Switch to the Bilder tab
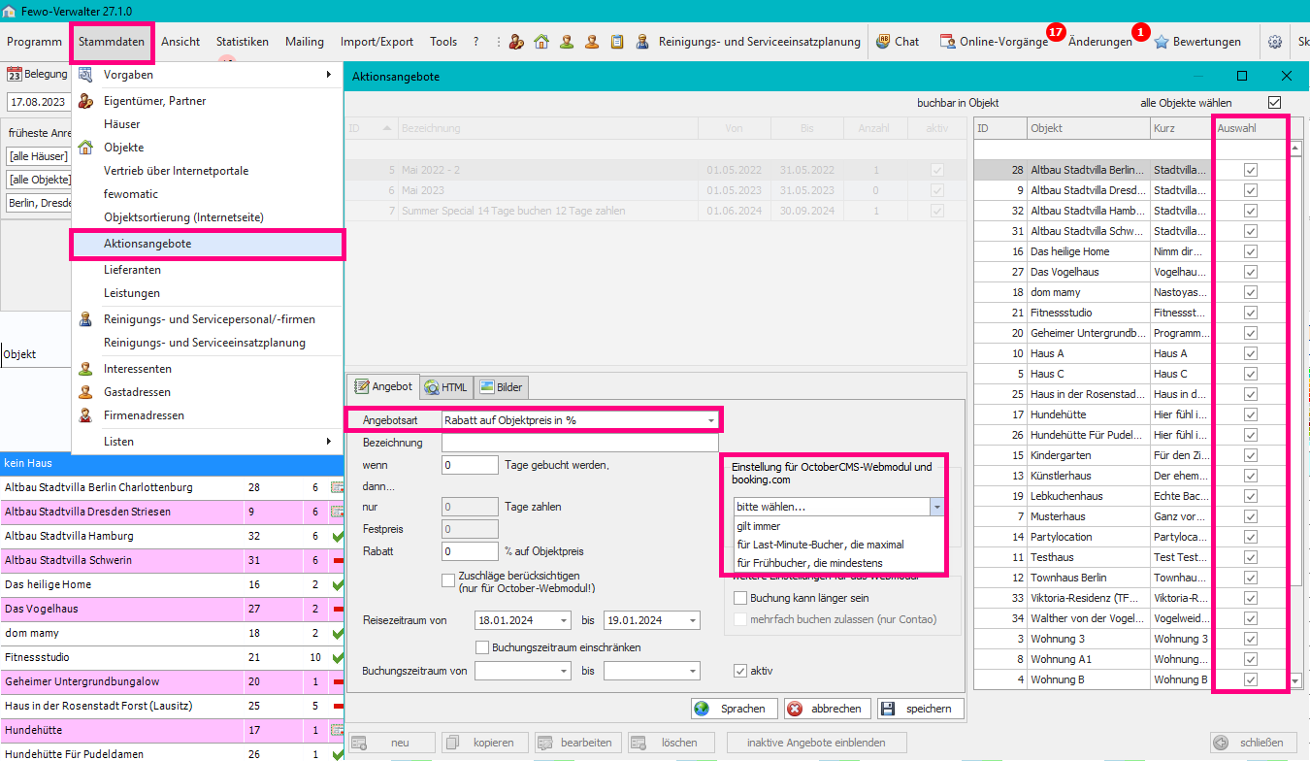Screen dimensions: 1310x761 (501, 387)
